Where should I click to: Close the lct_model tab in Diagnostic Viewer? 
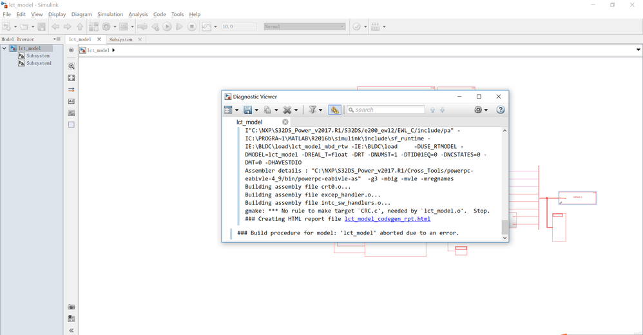[x=285, y=122]
